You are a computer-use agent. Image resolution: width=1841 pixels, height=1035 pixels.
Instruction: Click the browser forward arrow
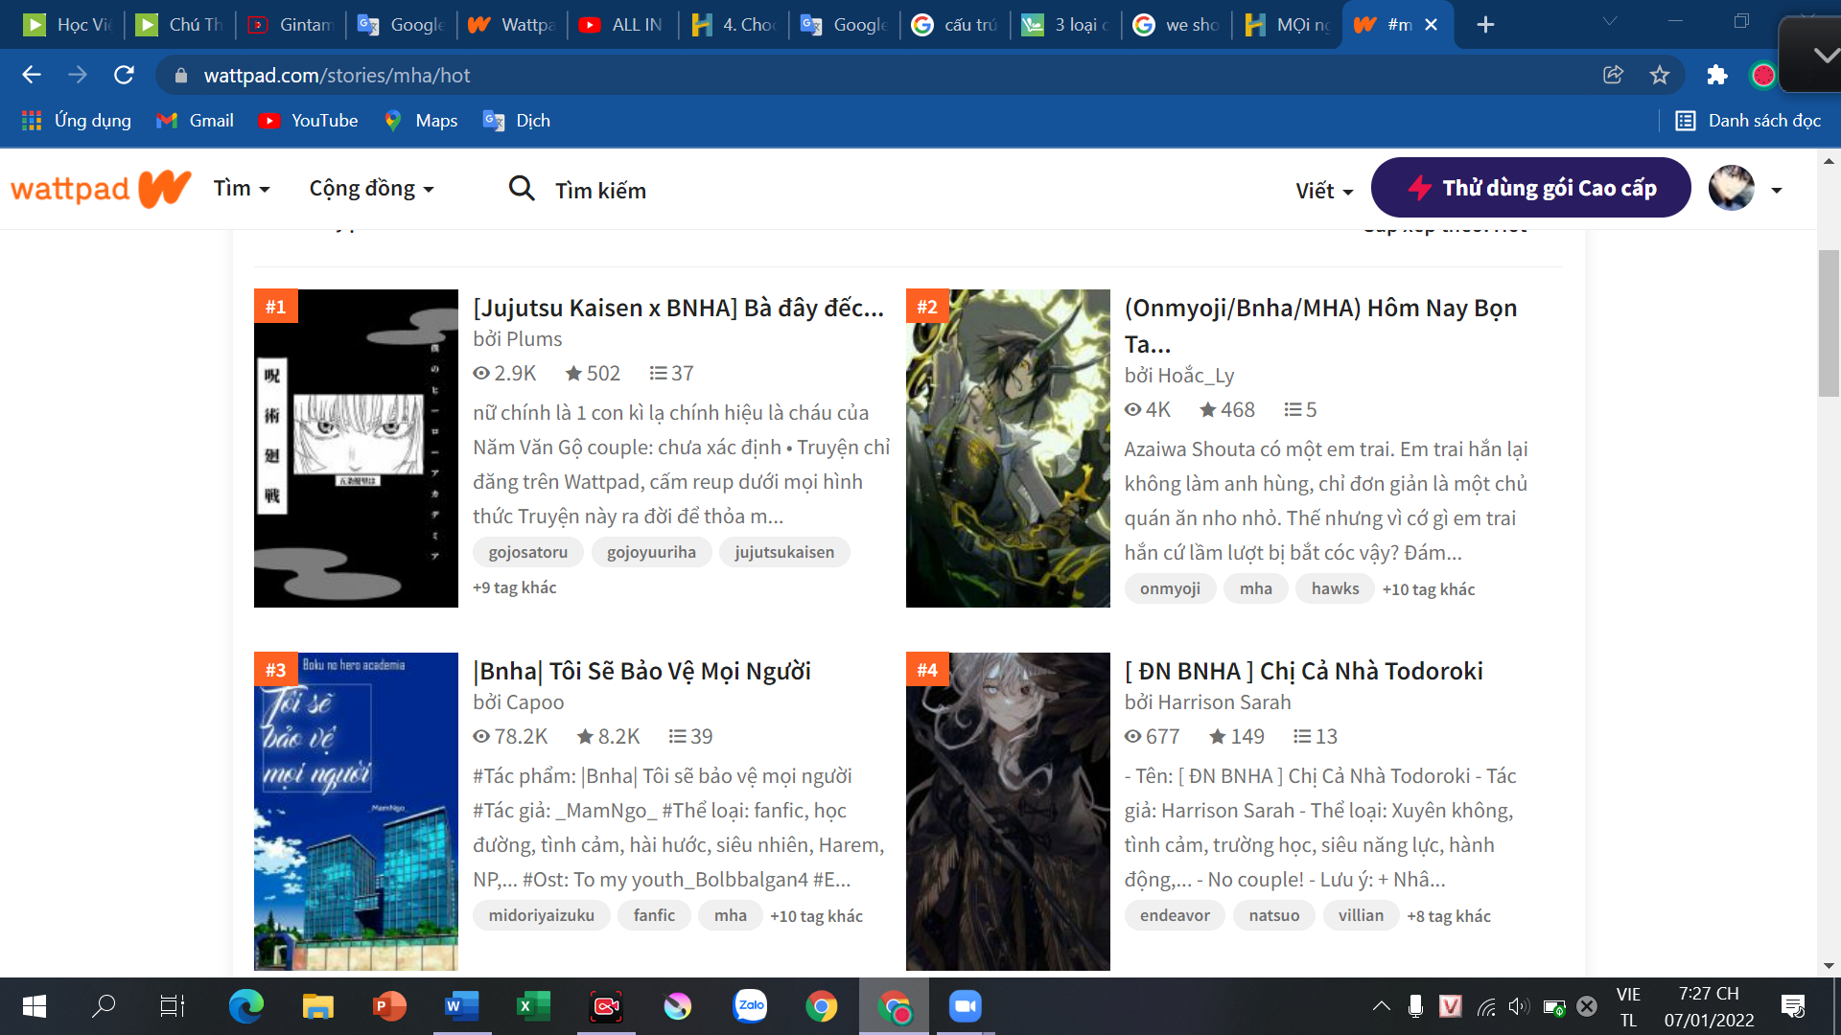[78, 75]
